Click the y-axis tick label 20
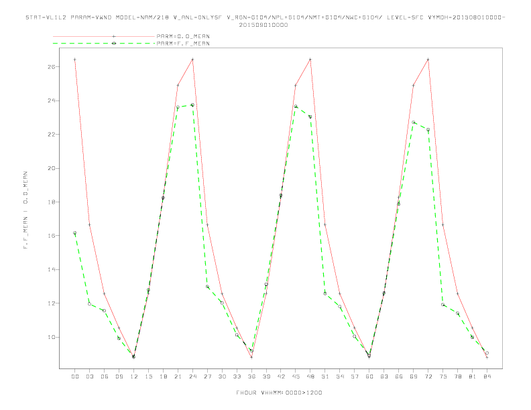Viewport: 531px width, 410px height. (x=52, y=168)
